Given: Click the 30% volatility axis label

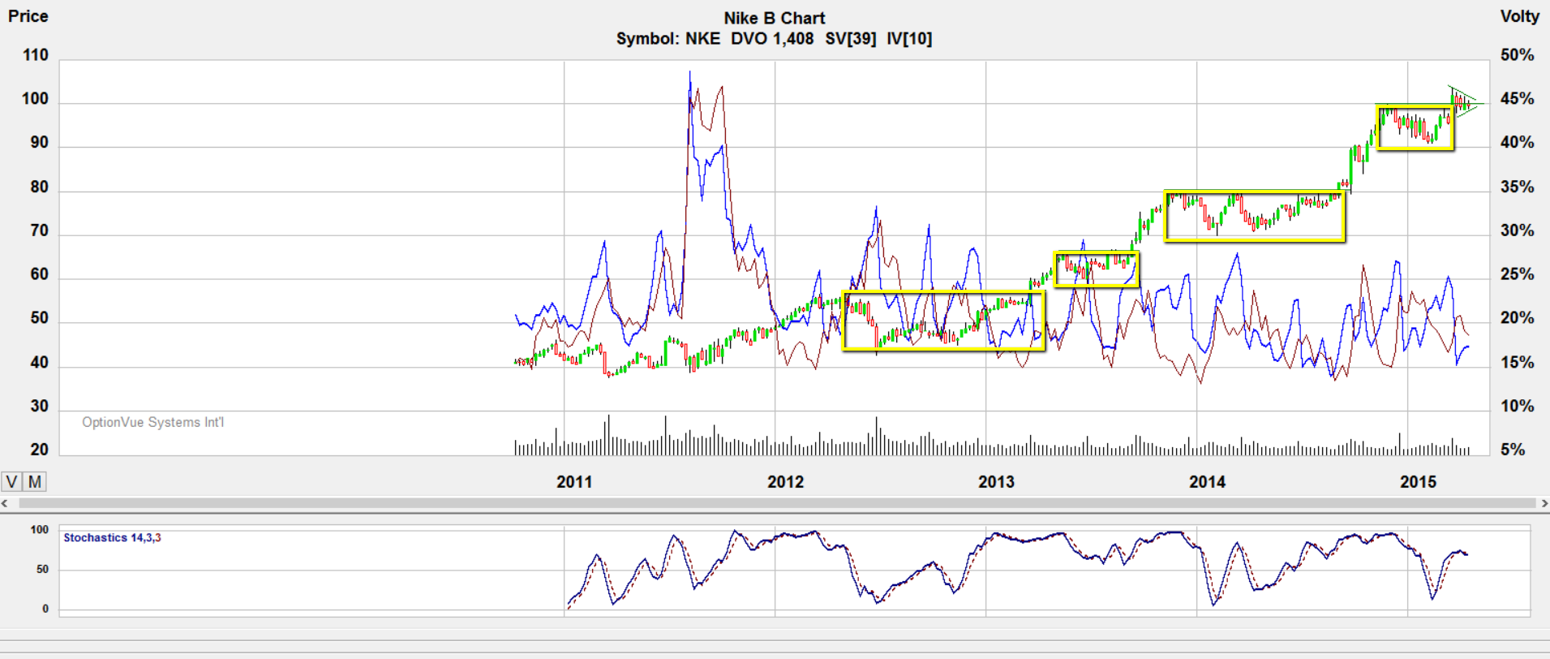Looking at the screenshot, I should pos(1517,230).
